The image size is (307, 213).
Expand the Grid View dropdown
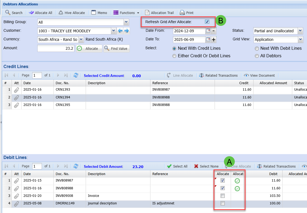point(300,40)
